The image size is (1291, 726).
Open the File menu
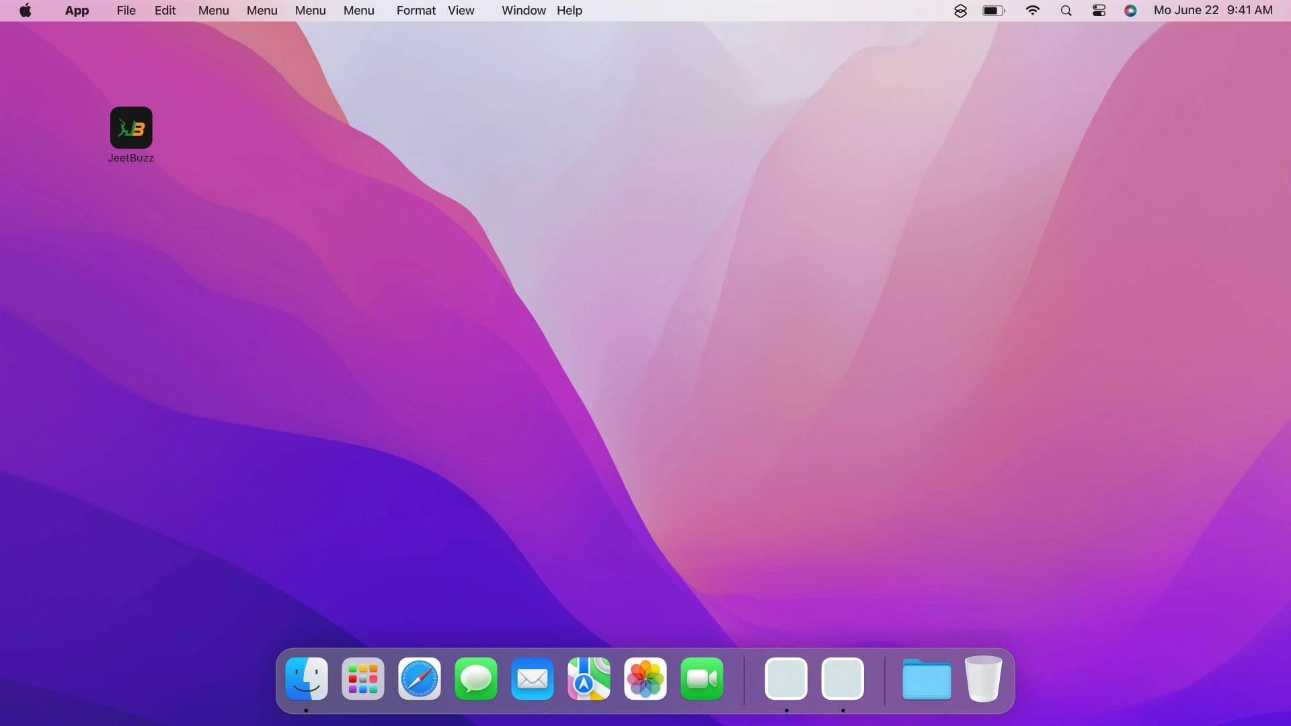click(126, 11)
